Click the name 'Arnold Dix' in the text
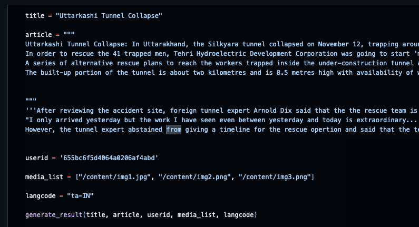The width and height of the screenshot is (419, 227). click(272, 111)
